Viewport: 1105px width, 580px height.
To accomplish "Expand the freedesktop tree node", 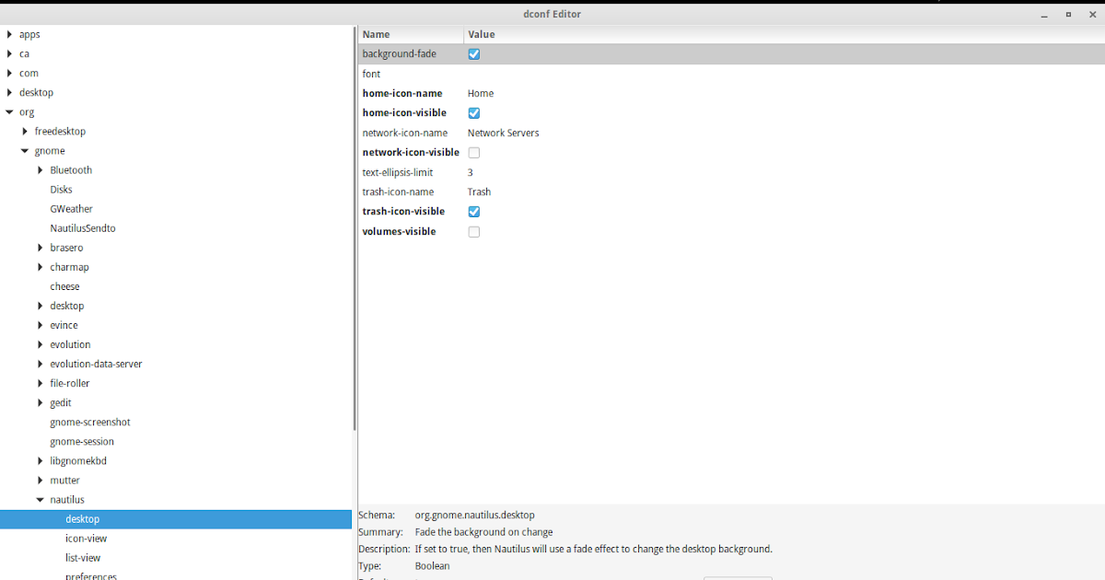I will 25,132.
